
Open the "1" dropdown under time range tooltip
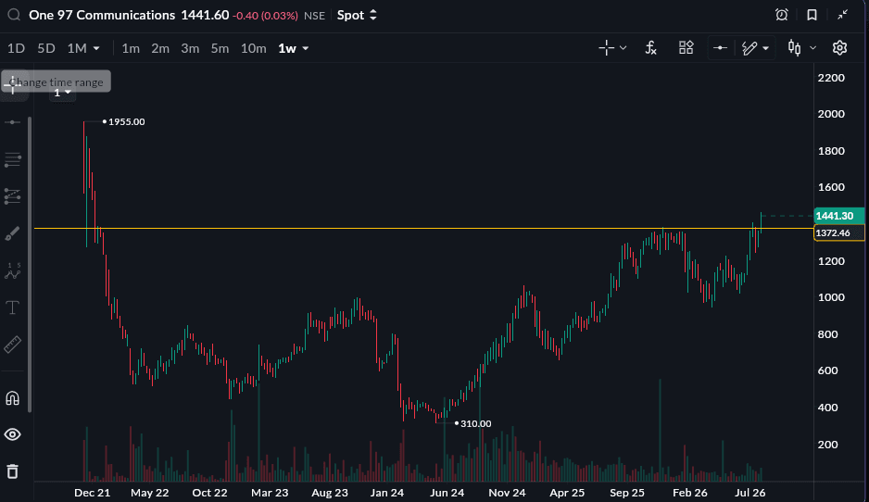pos(63,94)
